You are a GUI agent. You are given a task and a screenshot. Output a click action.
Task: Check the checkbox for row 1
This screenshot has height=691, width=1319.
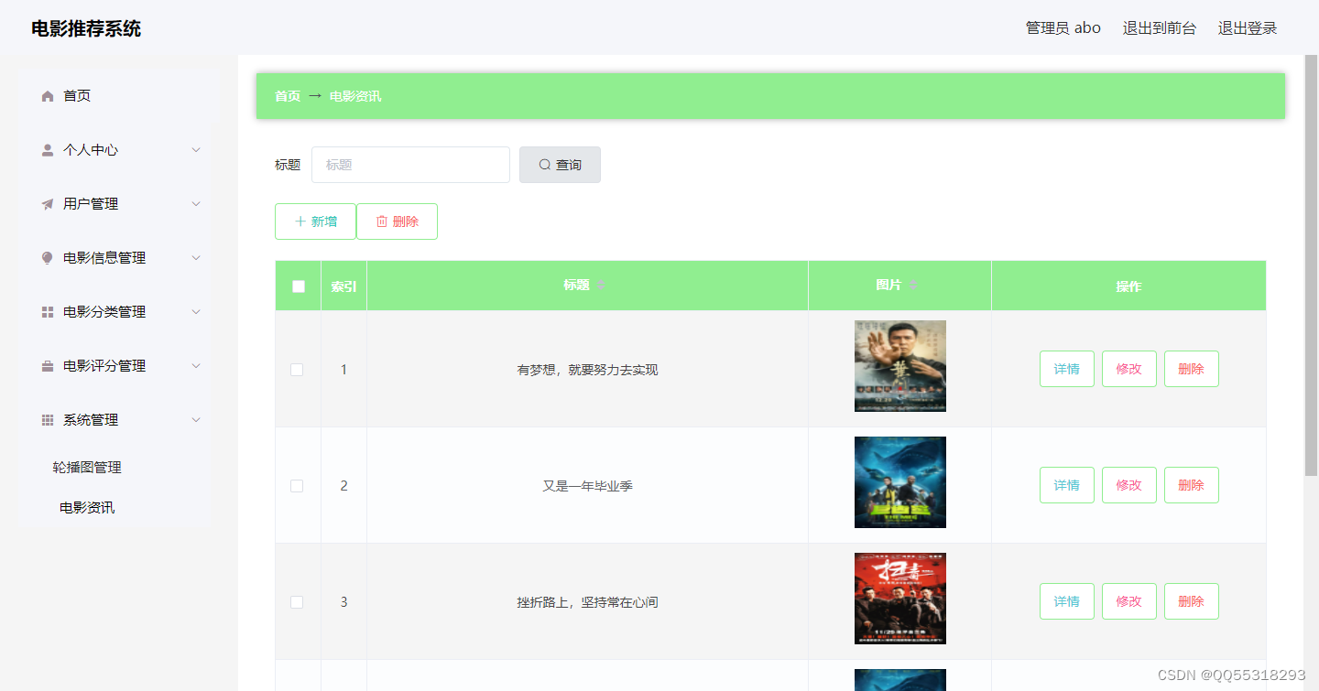click(x=297, y=370)
